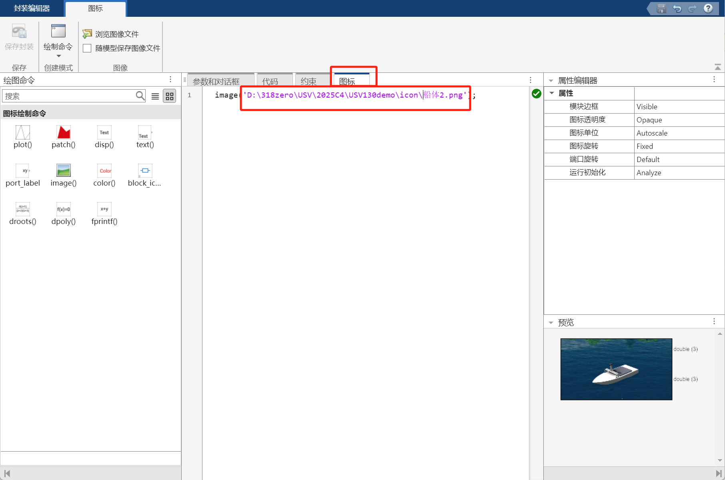725x480 pixels.
Task: Select the patch() drawing command icon
Action: click(x=63, y=133)
